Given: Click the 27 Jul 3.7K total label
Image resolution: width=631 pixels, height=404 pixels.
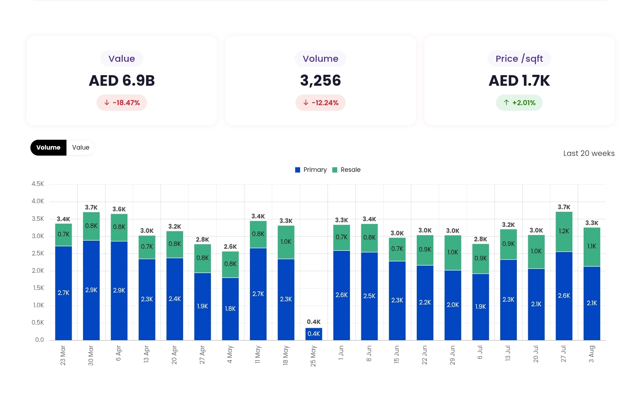Looking at the screenshot, I should click(x=564, y=207).
